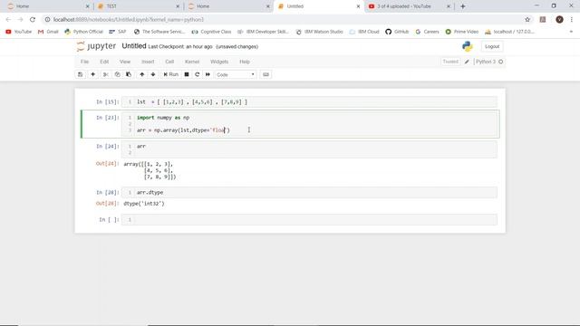This screenshot has height=326, width=580.
Task: Open the Help menu
Action: pyautogui.click(x=245, y=62)
